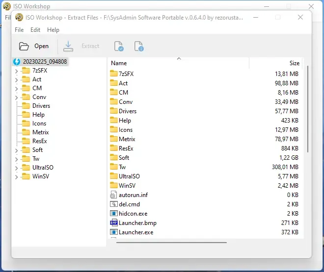
Task: Select Icons folder icon in file list
Action: point(114,129)
